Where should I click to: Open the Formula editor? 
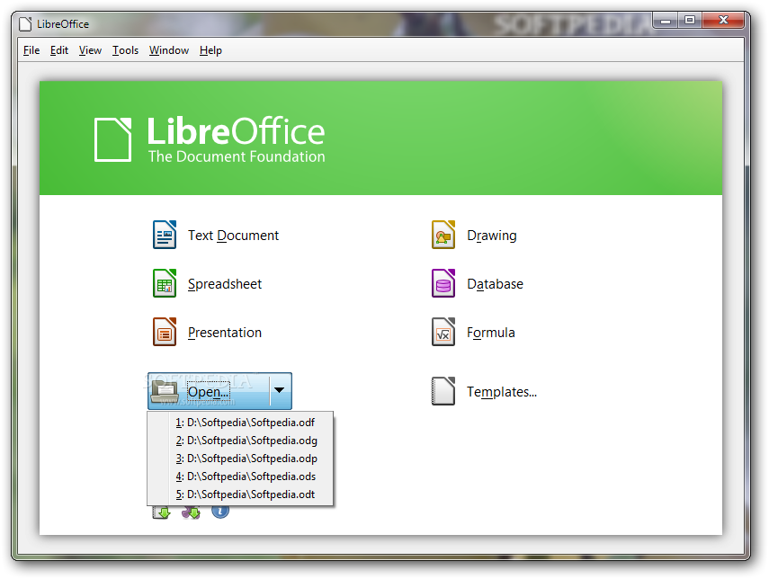click(491, 332)
